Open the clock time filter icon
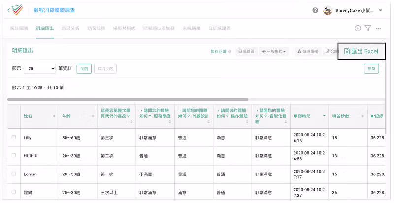The image size is (394, 203). [358, 29]
